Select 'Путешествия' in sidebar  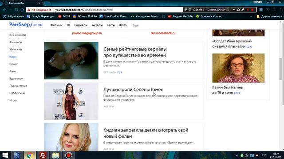[18, 86]
